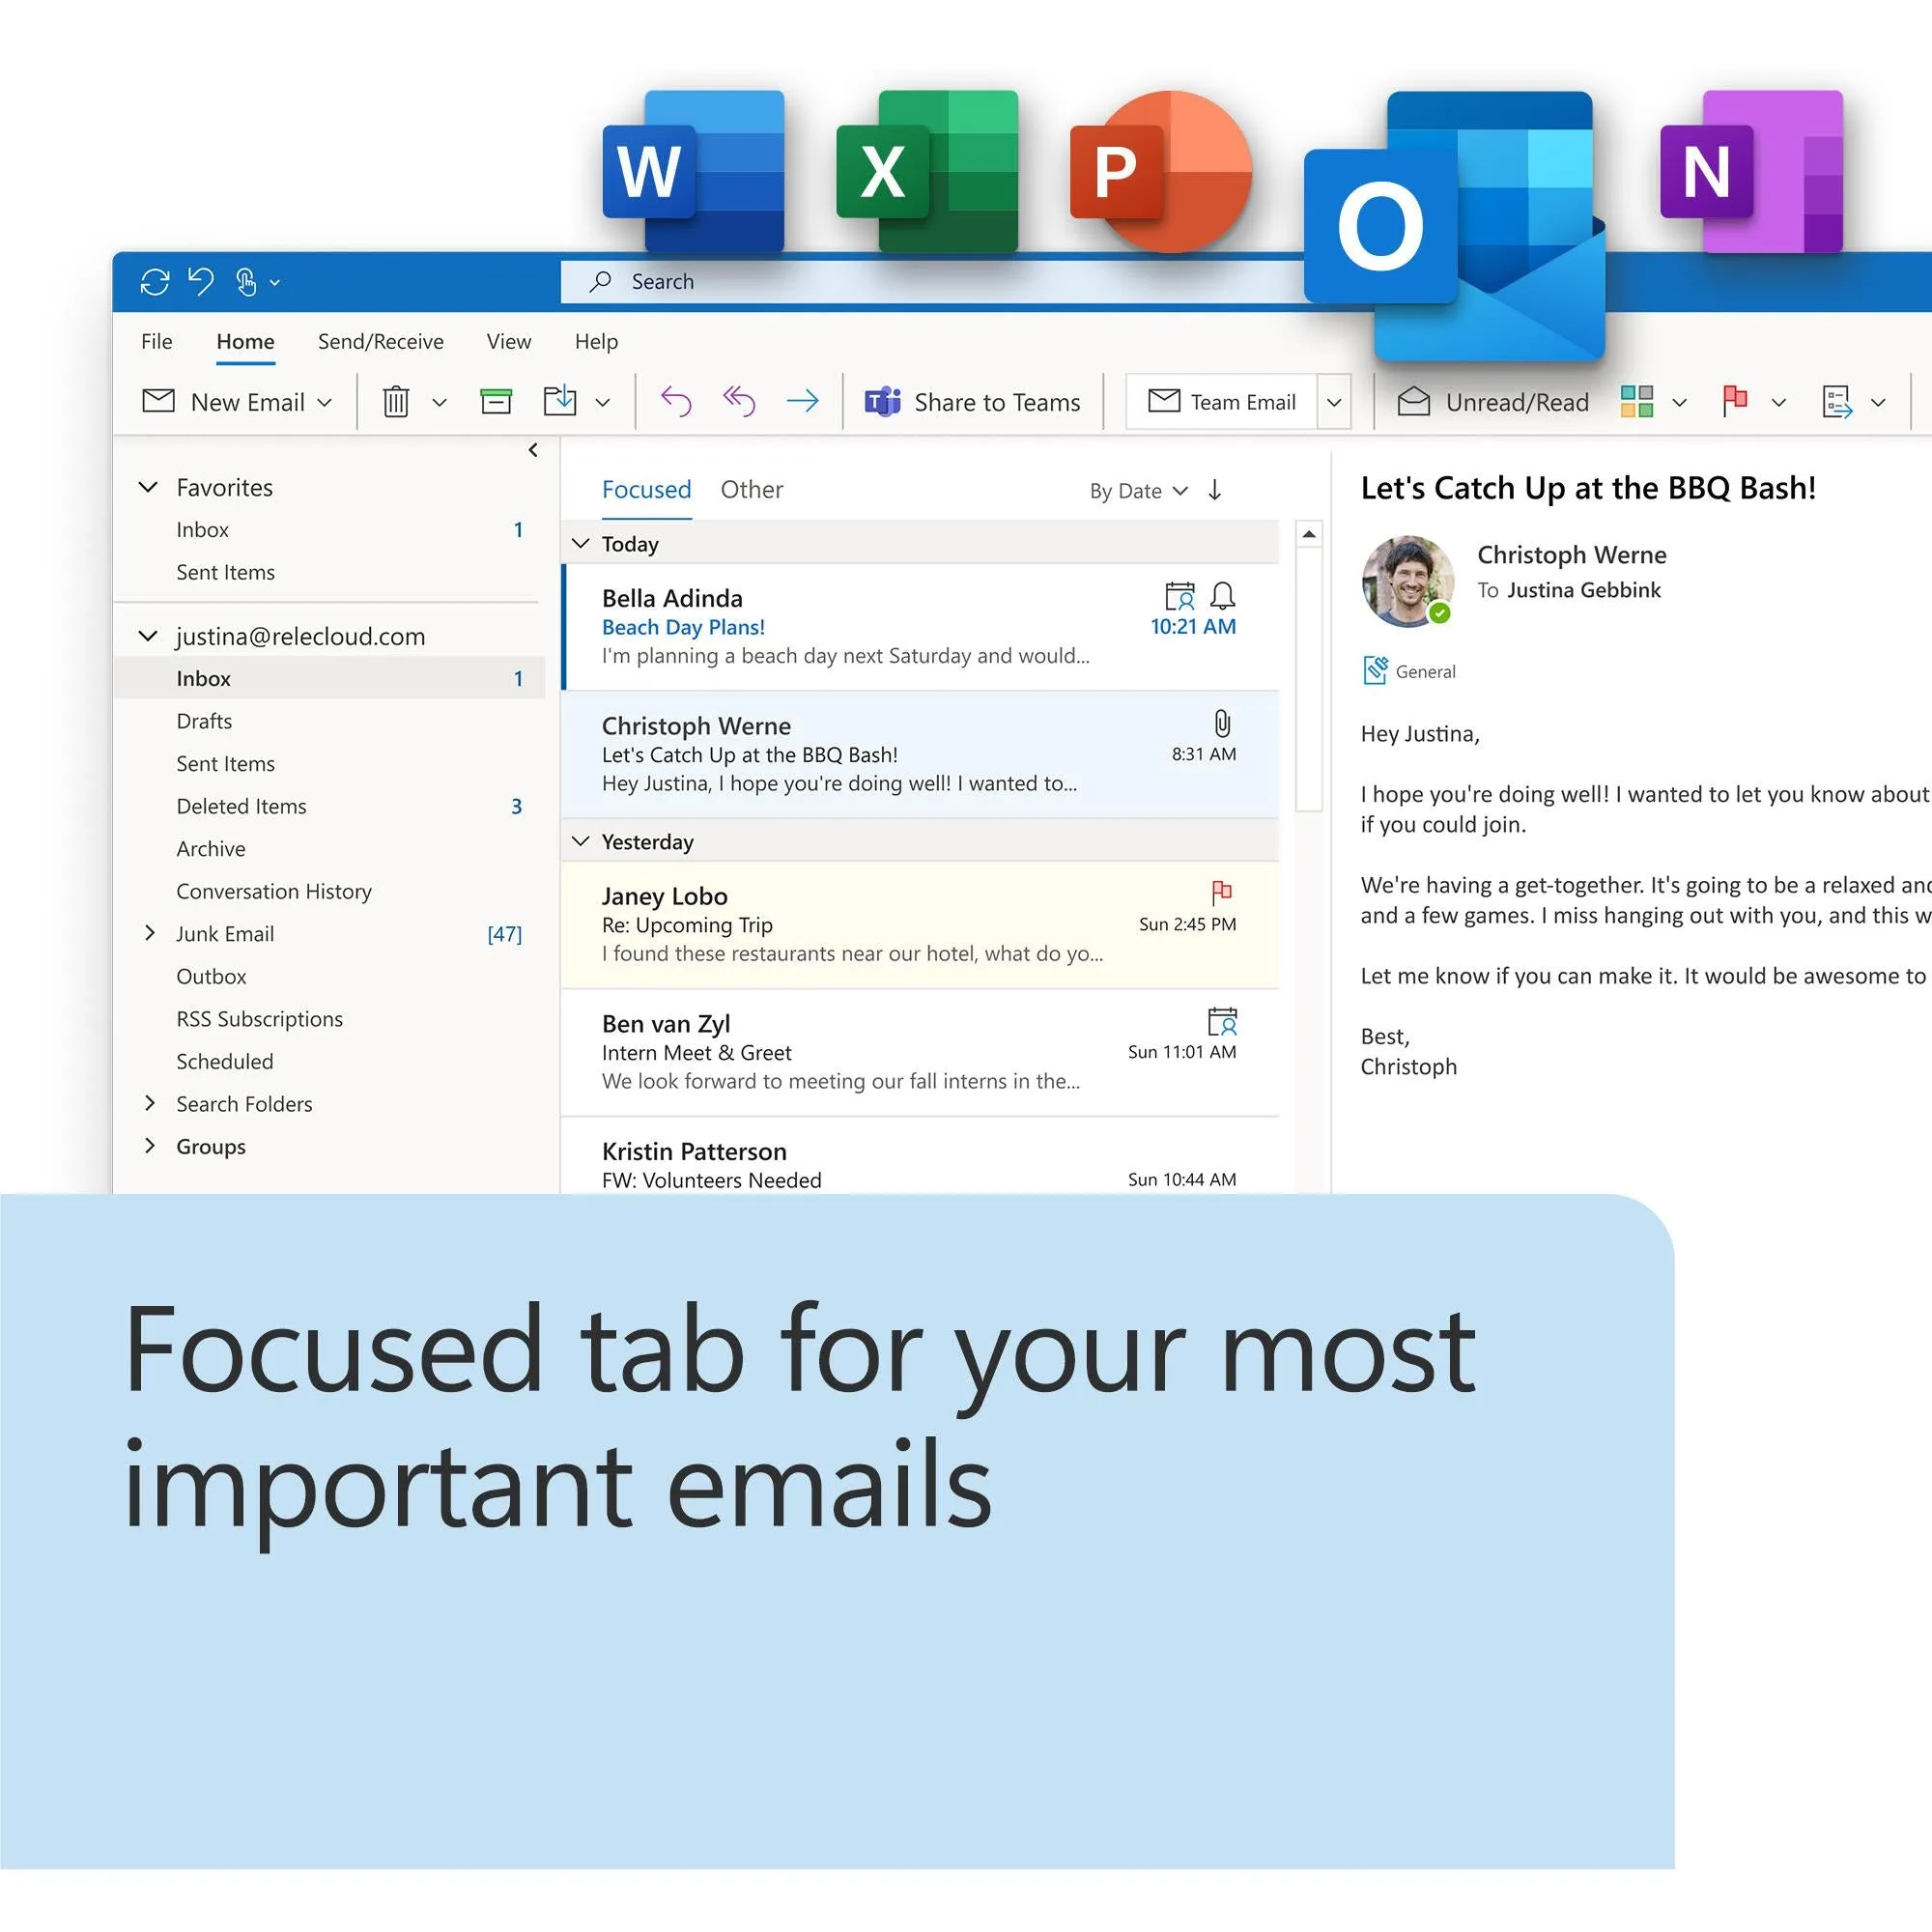Click the meeting icon on Ben van Zyl email
The image size is (1932, 1932).
pyautogui.click(x=1222, y=1022)
